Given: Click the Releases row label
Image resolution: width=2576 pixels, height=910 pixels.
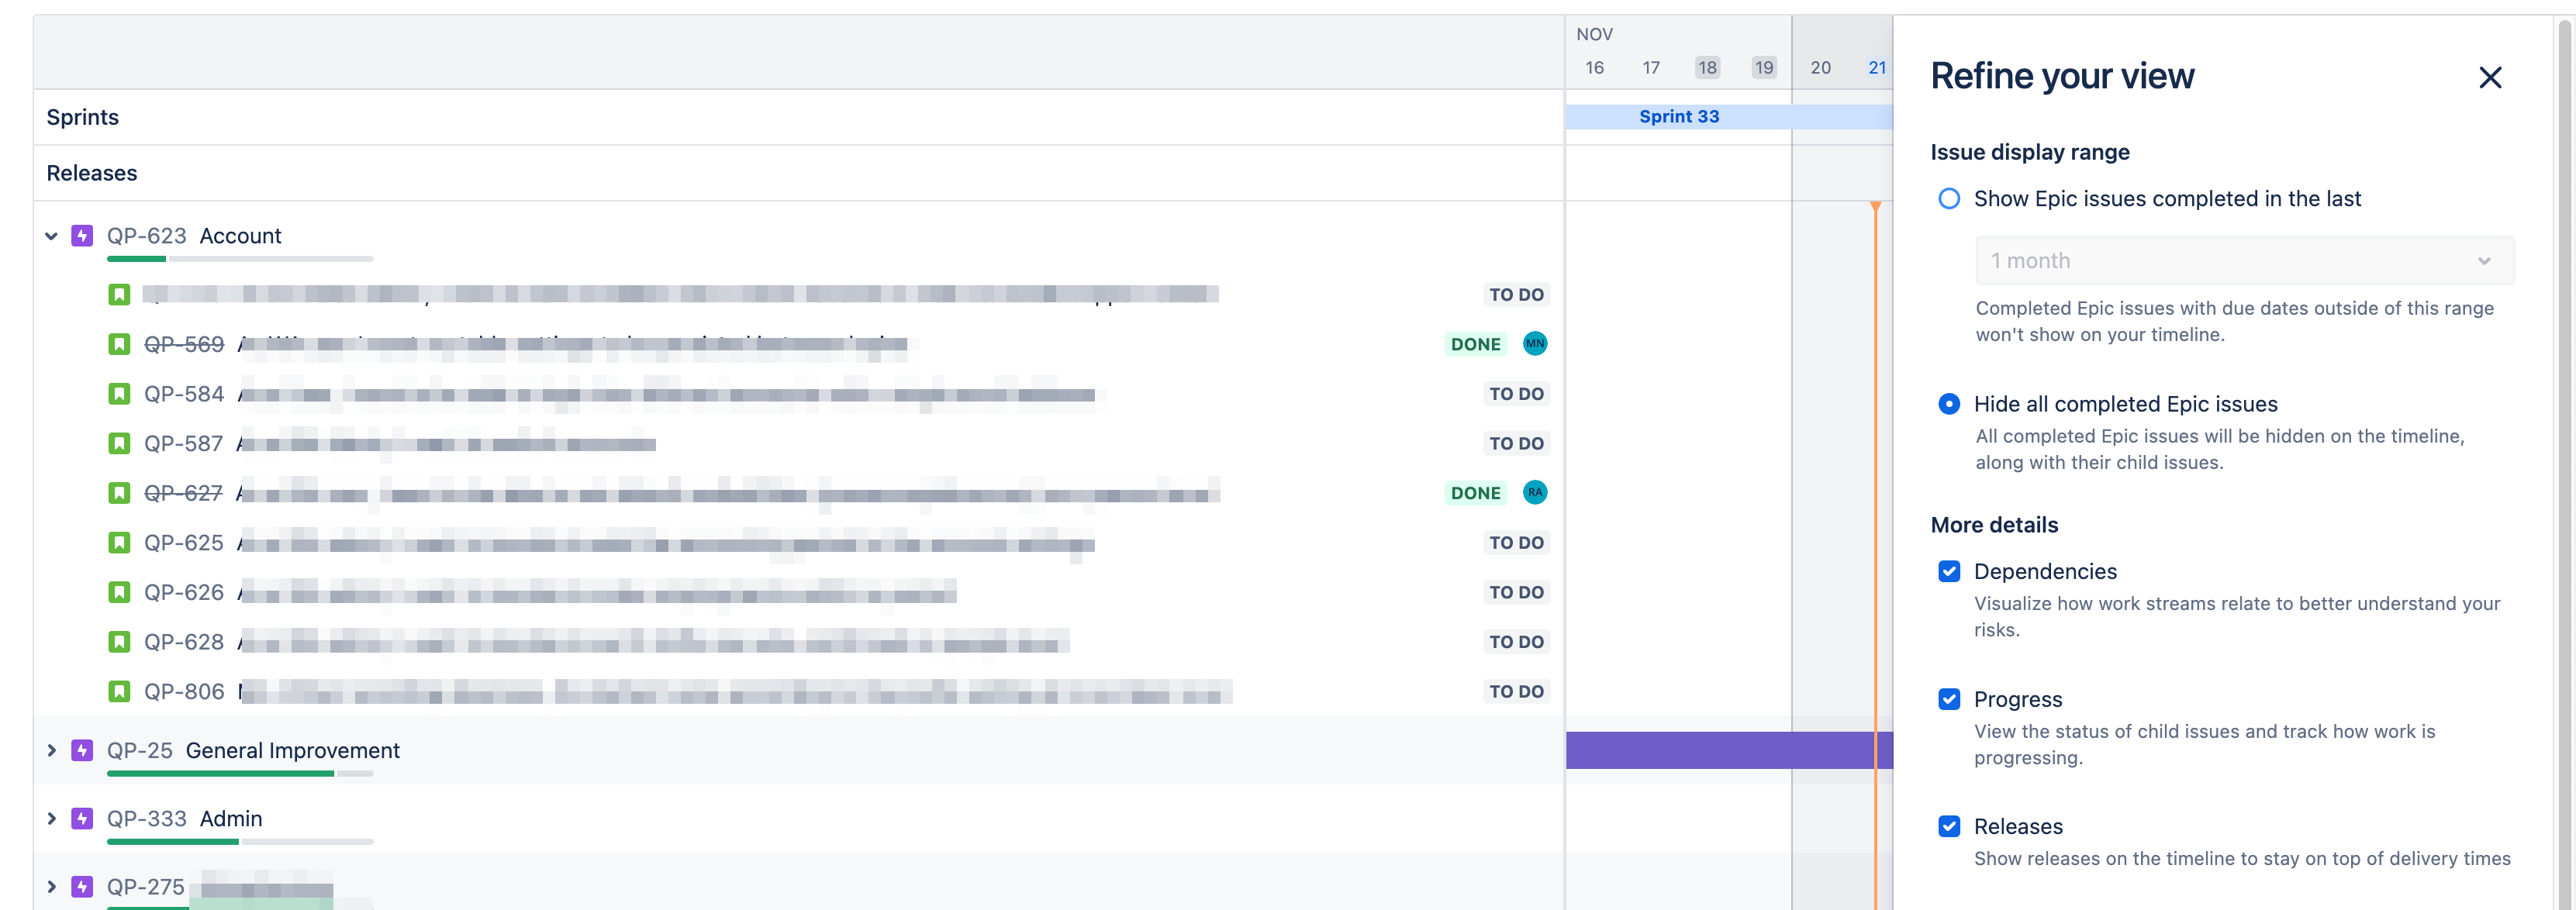Looking at the screenshot, I should click(x=92, y=173).
